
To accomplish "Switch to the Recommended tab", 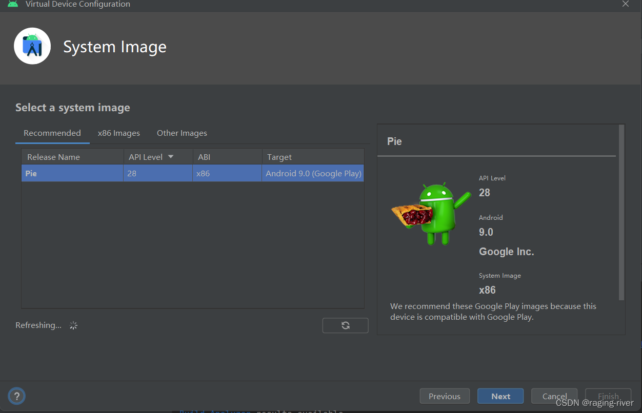I will [x=52, y=133].
